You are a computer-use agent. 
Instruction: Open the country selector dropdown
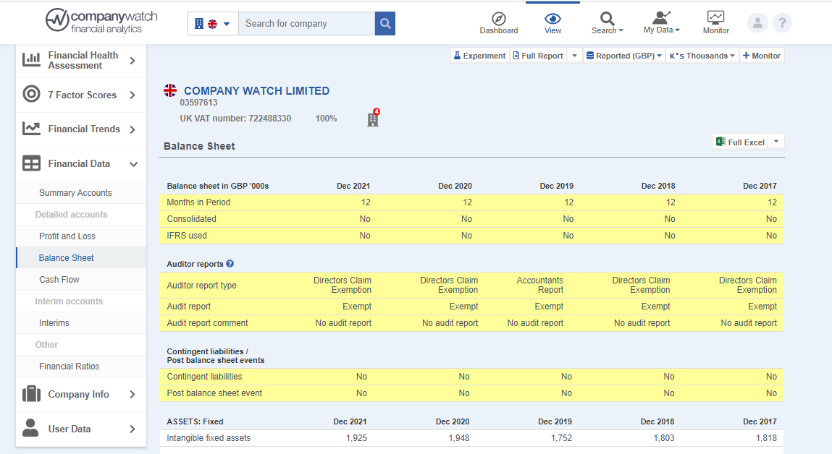coord(213,24)
